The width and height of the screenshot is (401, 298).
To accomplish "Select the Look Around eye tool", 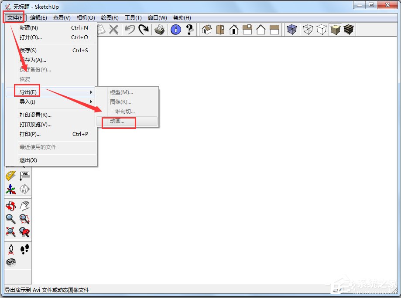I will point(11,262).
